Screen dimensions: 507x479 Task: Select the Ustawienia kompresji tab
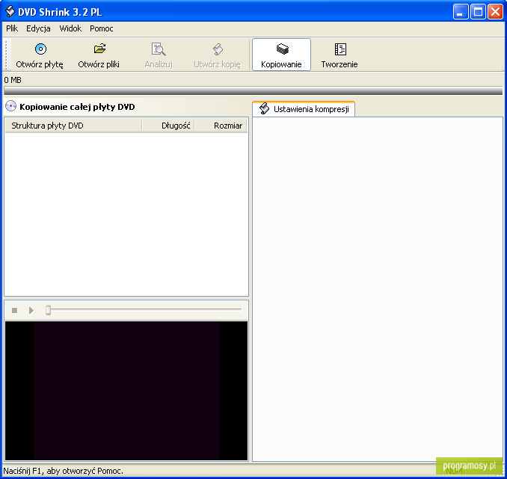[x=304, y=109]
